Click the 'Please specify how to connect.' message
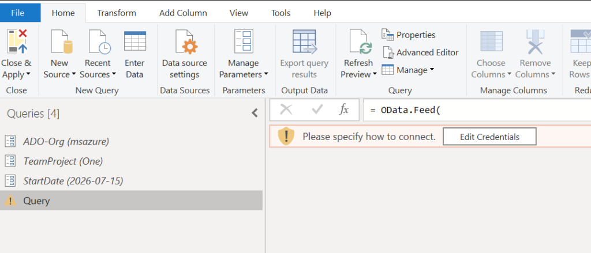 click(x=369, y=137)
